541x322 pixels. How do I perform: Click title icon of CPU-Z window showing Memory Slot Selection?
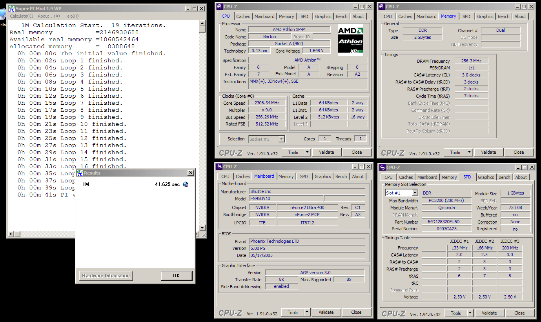383,167
